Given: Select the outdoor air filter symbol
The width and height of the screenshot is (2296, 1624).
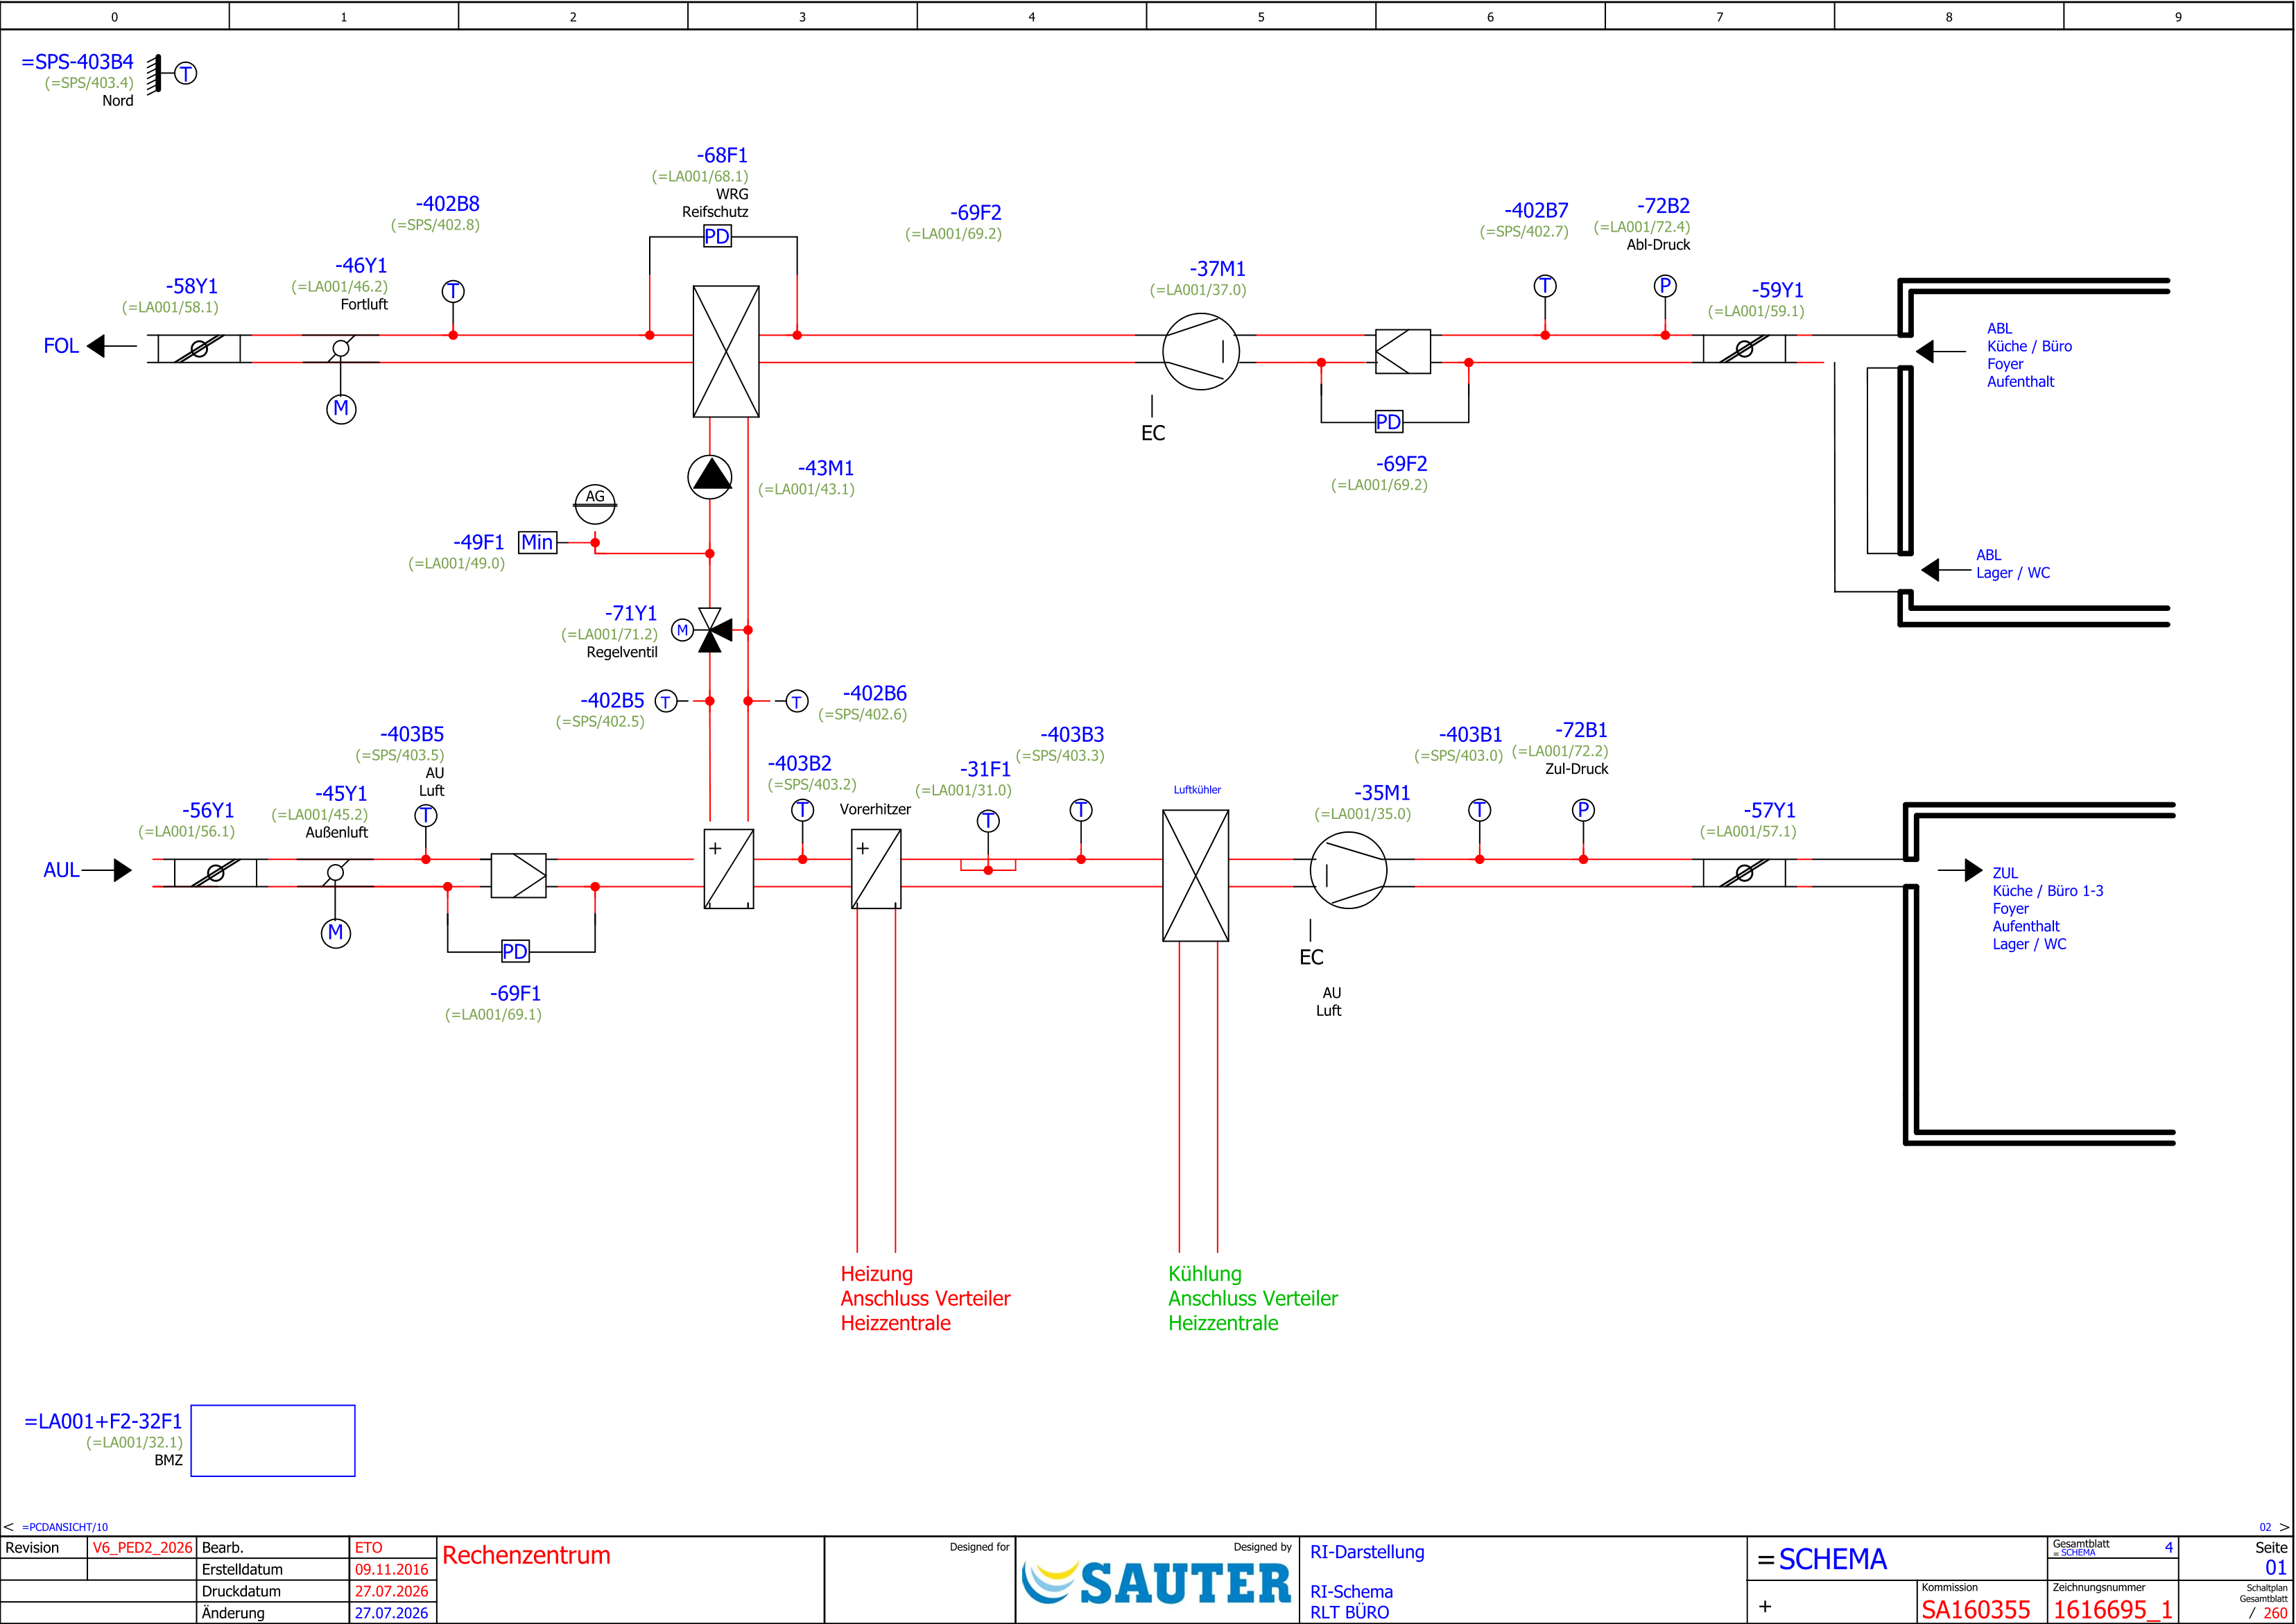Looking at the screenshot, I should [518, 875].
